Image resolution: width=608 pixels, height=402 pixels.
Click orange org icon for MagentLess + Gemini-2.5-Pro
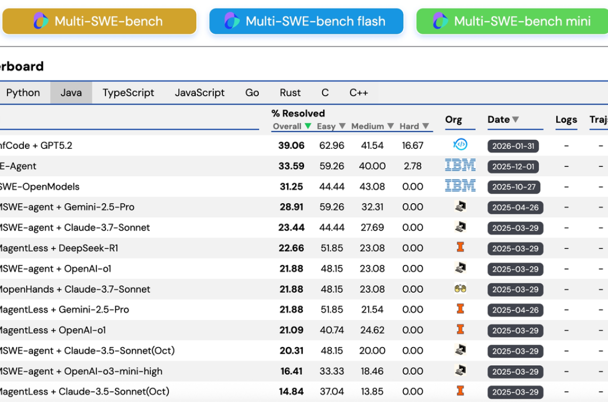point(460,309)
